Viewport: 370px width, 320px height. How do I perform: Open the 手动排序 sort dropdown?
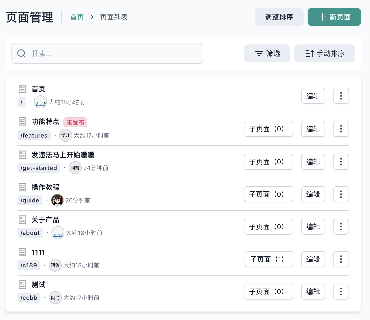click(x=325, y=53)
